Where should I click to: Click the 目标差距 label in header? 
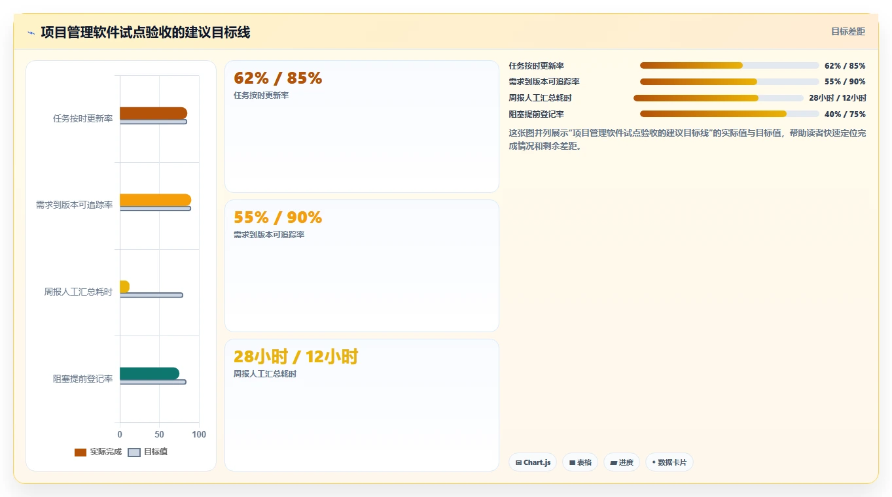click(848, 31)
